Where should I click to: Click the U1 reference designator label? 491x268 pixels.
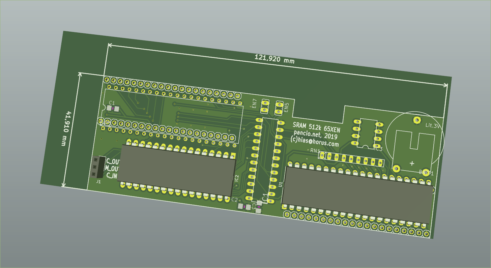pos(281,184)
